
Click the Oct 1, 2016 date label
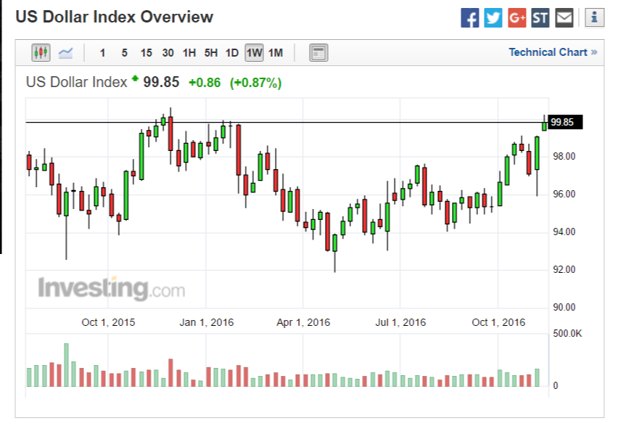coord(498,322)
